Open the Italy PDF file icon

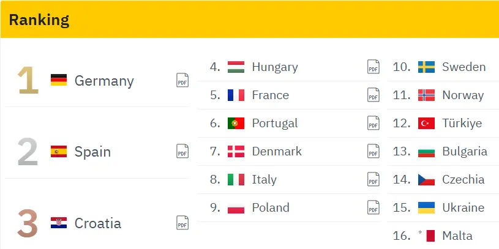tap(373, 179)
